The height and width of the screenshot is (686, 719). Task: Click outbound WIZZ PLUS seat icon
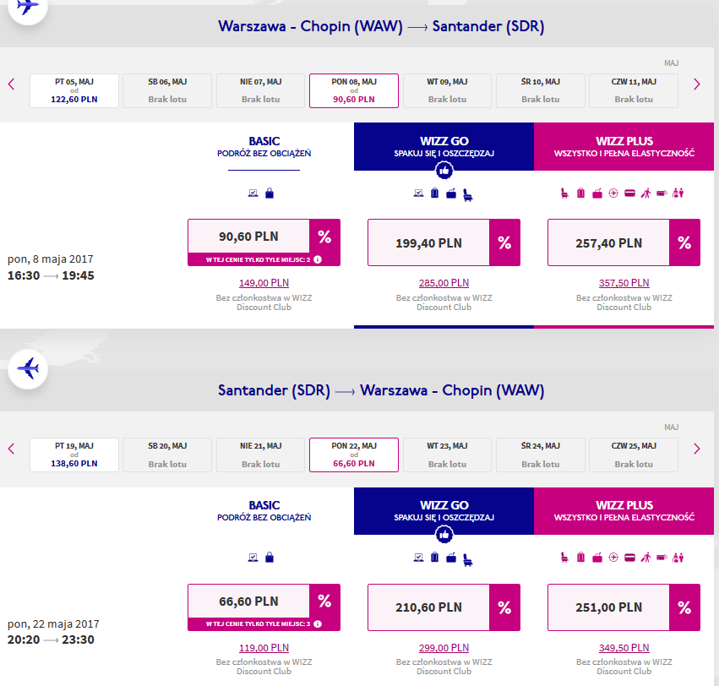pyautogui.click(x=564, y=193)
